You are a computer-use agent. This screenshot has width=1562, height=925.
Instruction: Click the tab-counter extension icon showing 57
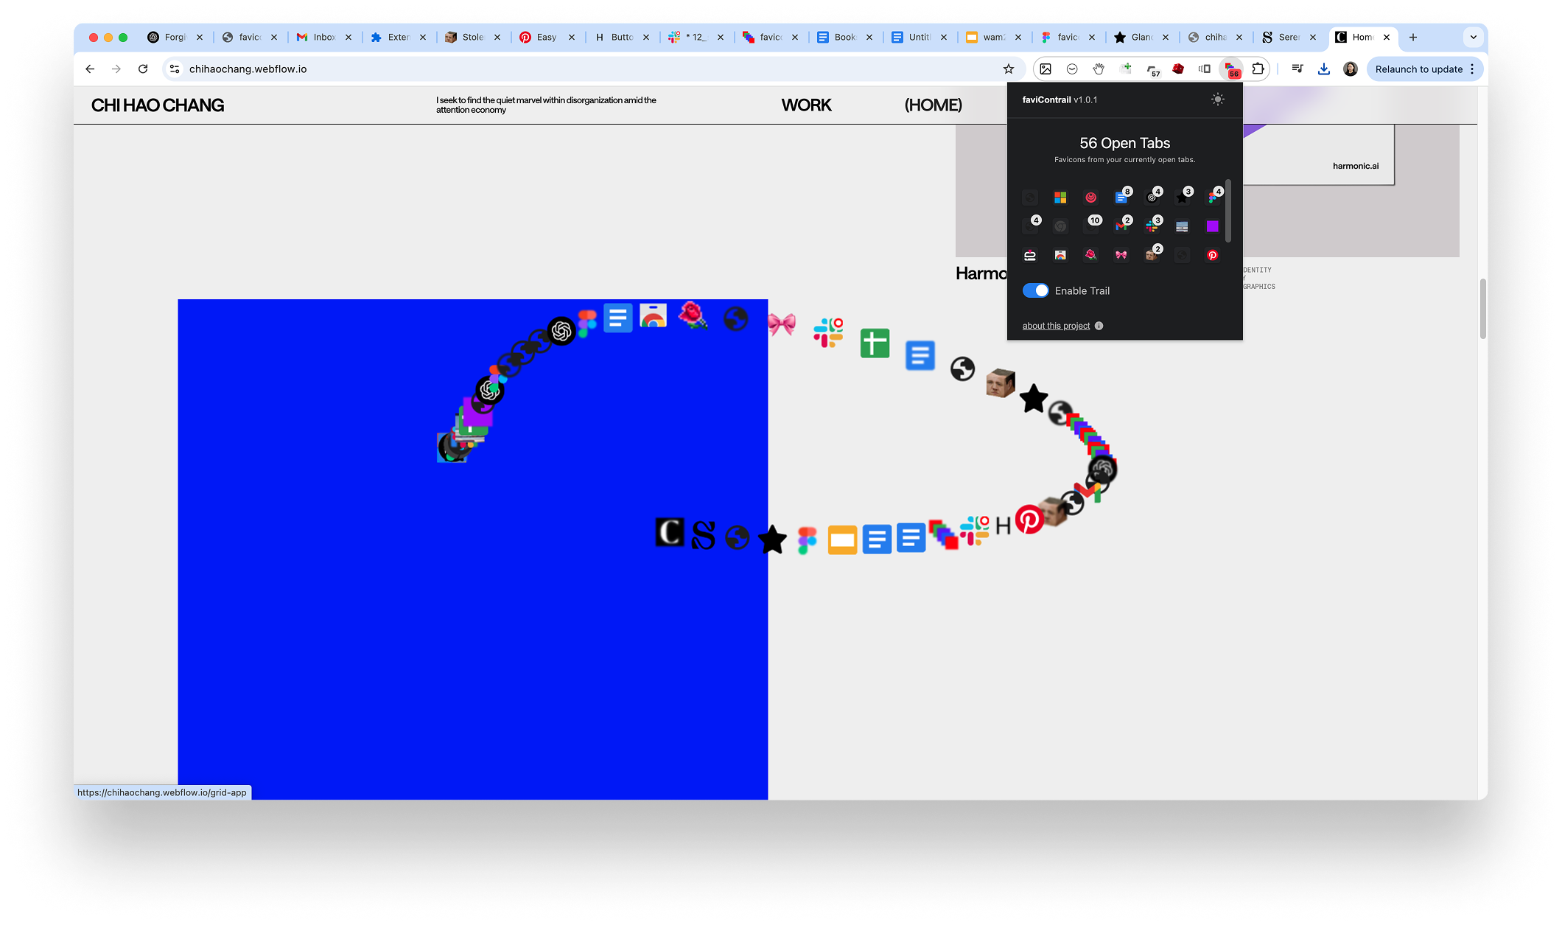[x=1152, y=69]
